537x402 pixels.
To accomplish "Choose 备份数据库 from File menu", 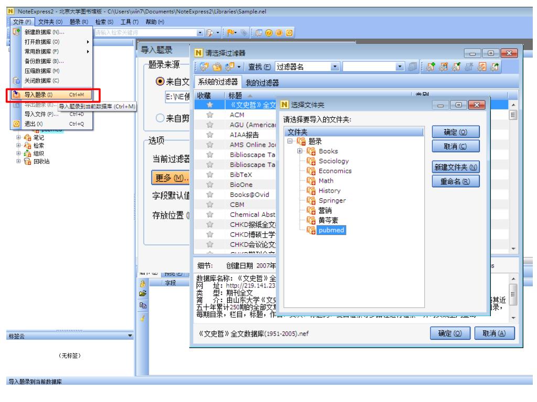I will (51, 61).
